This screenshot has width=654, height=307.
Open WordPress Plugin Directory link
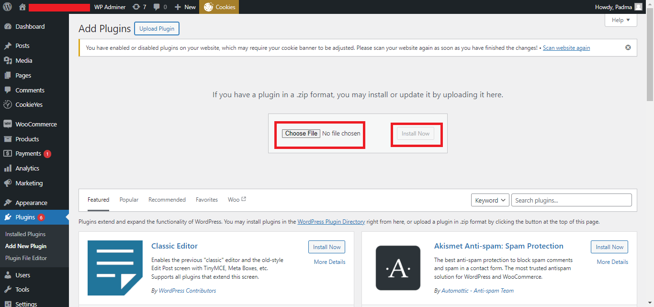(x=331, y=222)
